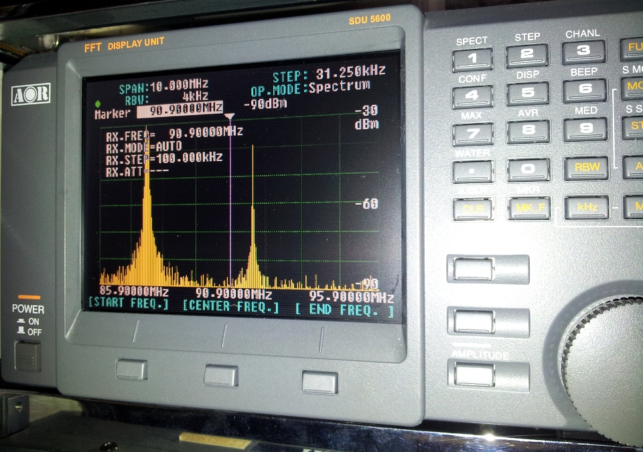Toggle beep with the 6 key
Viewport: 643px width, 452px height.
click(584, 90)
